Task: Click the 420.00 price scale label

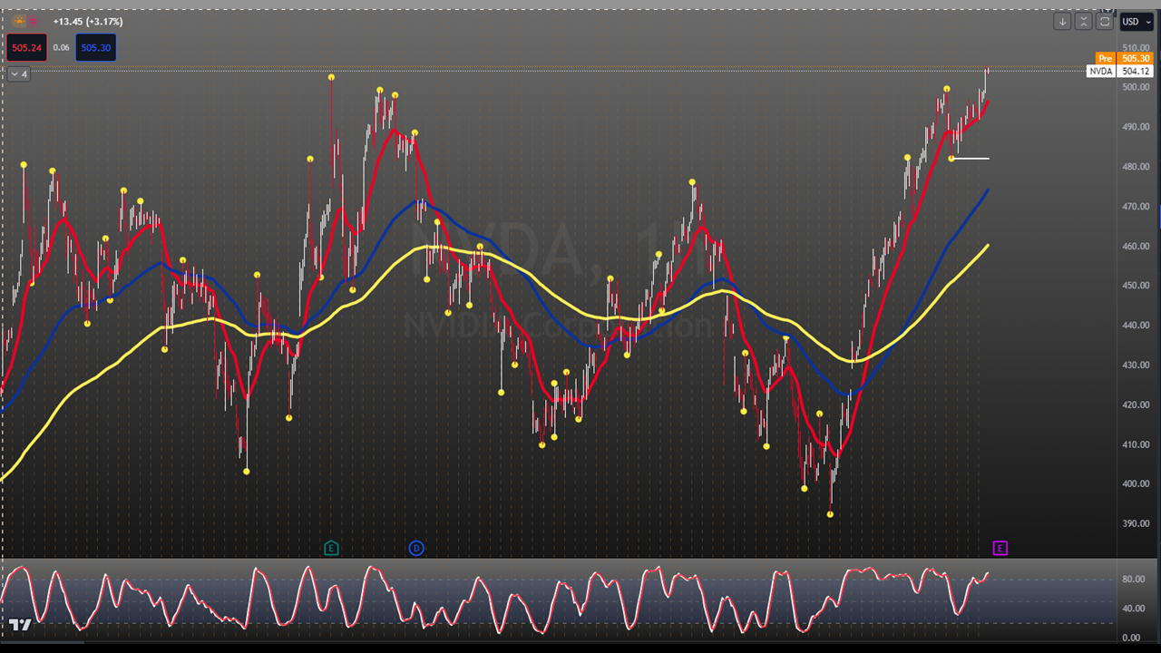Action: tap(1137, 404)
